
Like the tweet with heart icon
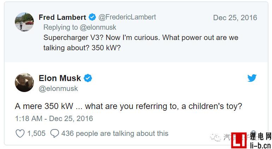[x=20, y=133]
